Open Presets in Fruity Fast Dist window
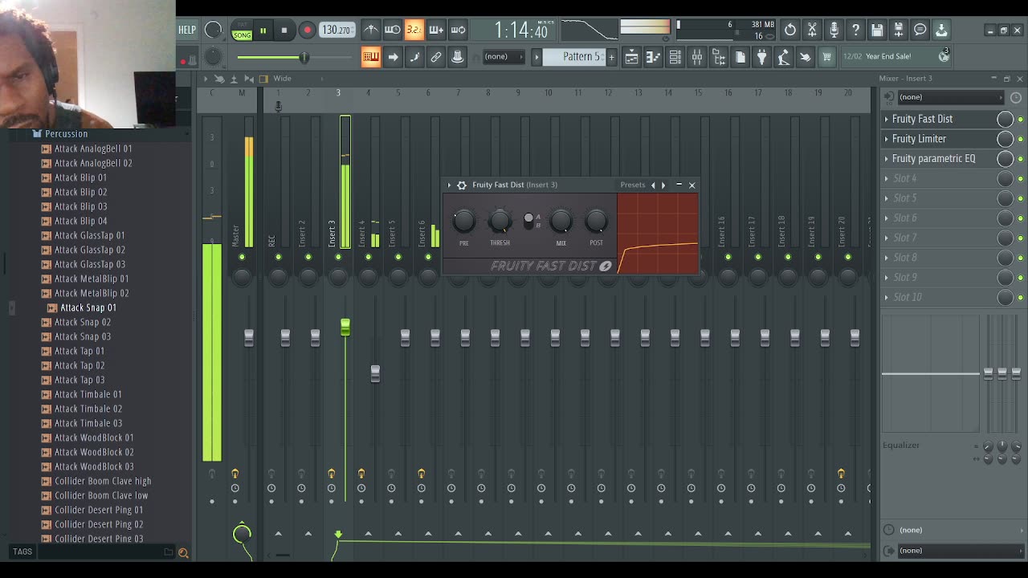The height and width of the screenshot is (578, 1028). click(x=632, y=185)
